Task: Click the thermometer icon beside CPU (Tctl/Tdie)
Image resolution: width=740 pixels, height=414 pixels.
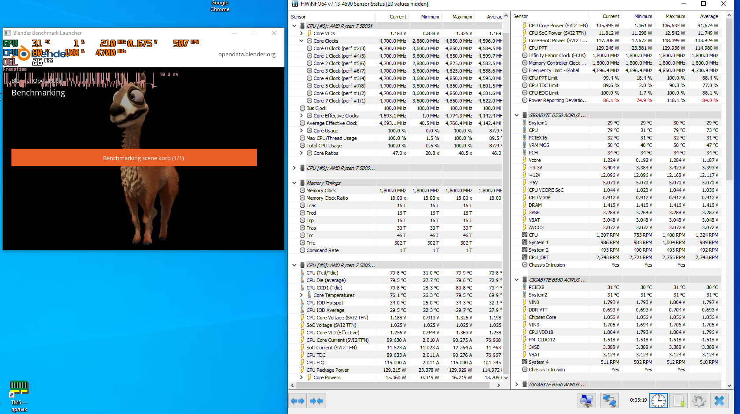Action: point(302,273)
